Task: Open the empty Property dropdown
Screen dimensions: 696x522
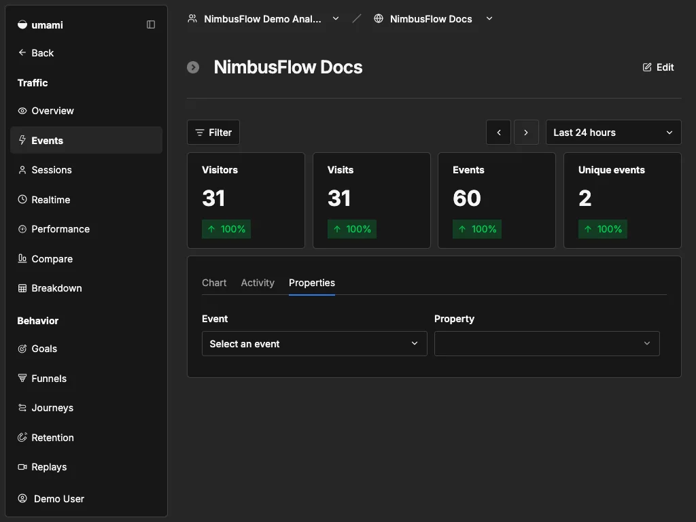Action: pos(547,343)
